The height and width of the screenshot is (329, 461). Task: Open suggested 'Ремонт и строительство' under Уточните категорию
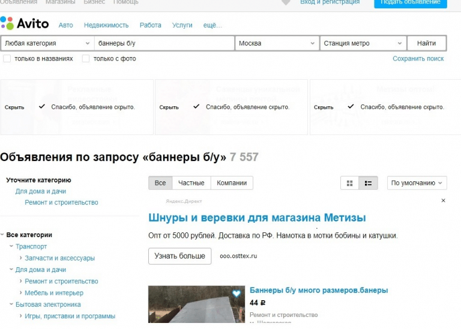point(61,202)
